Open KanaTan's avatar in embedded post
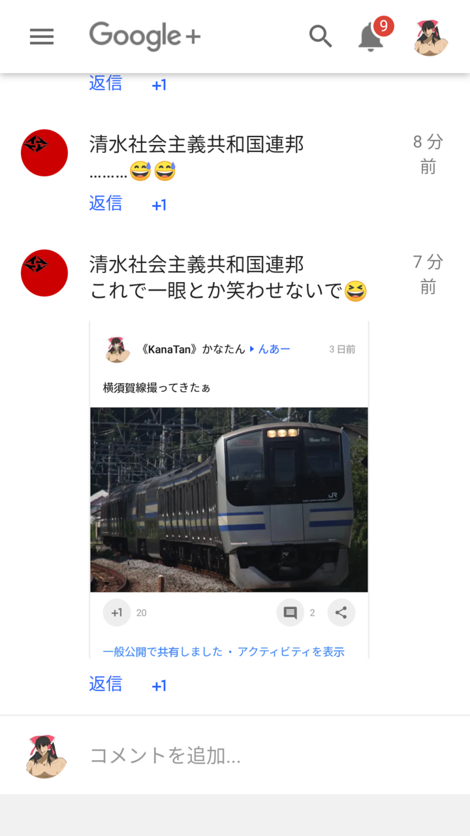470x836 pixels. tap(117, 349)
